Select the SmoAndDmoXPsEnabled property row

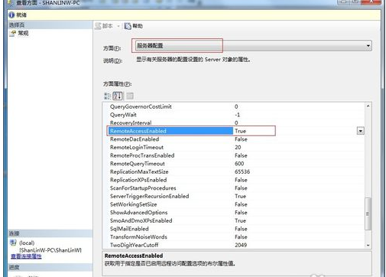(234, 221)
